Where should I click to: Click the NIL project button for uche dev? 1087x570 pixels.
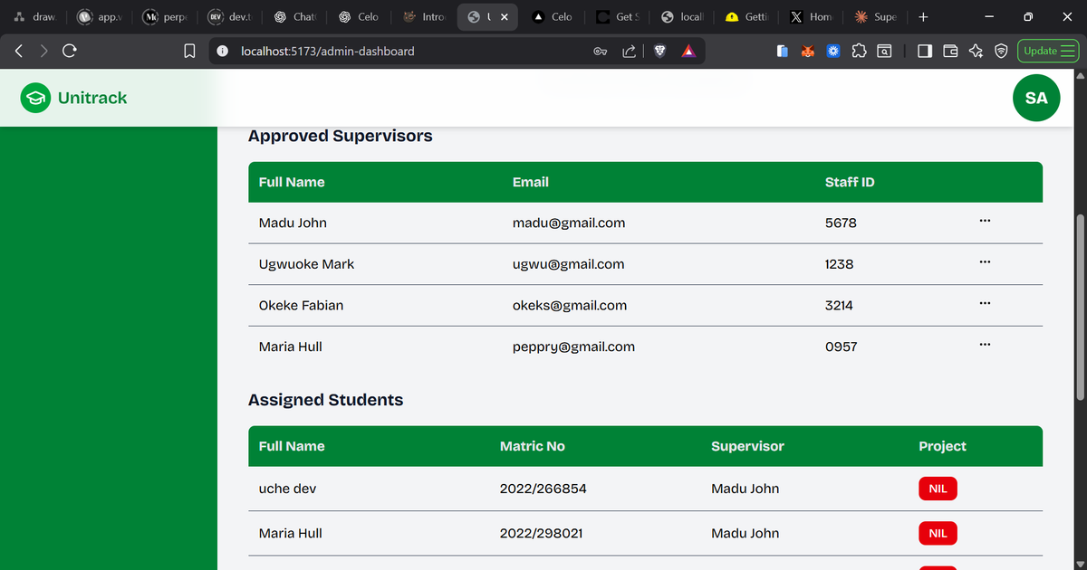click(938, 488)
